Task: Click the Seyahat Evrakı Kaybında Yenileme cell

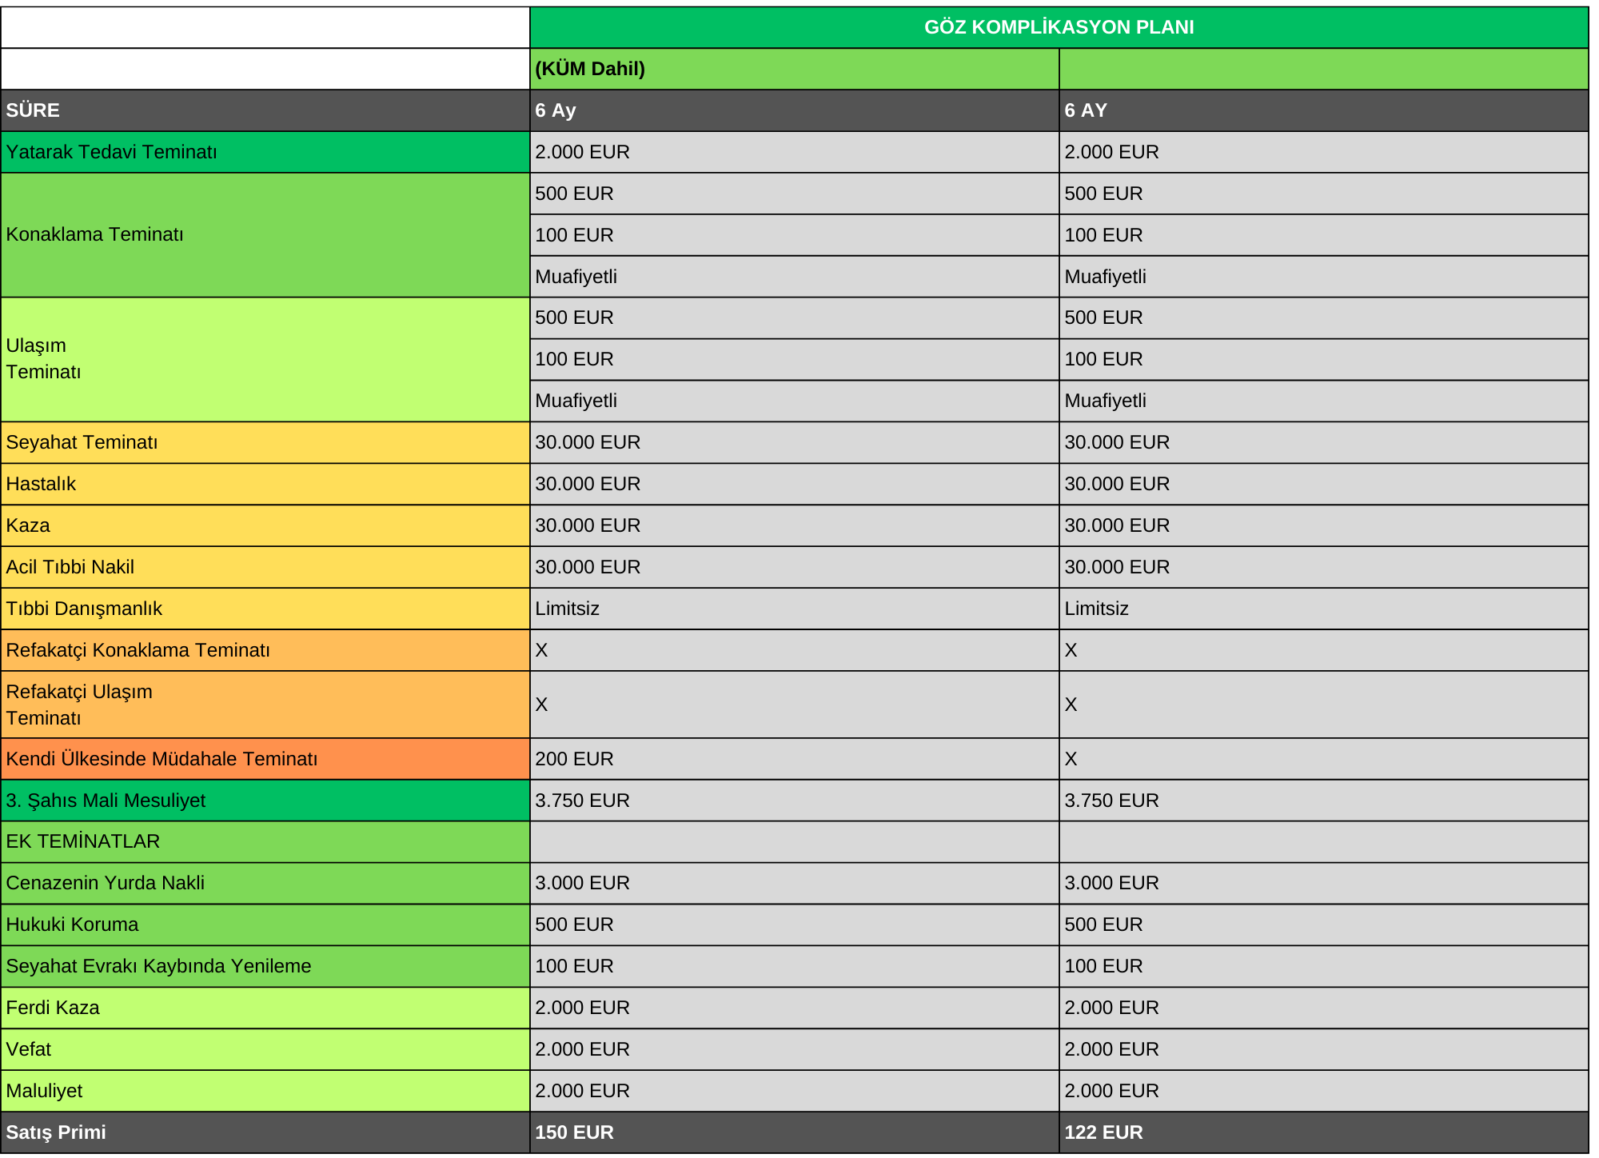Action: 265,966
